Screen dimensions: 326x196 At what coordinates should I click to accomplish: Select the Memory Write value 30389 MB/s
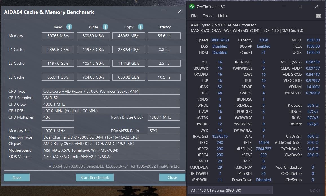[93, 36]
